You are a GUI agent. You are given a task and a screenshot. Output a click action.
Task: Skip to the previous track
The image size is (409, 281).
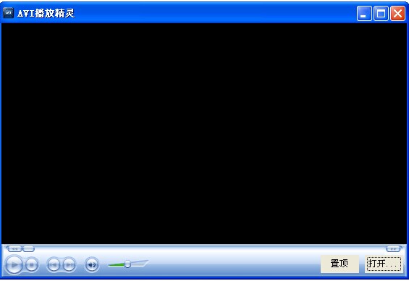click(54, 265)
